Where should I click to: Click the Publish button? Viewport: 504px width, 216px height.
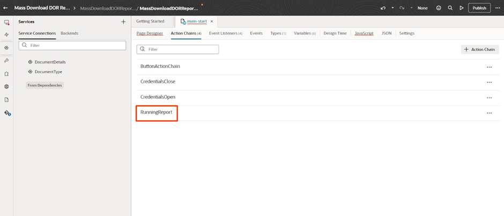click(479, 8)
